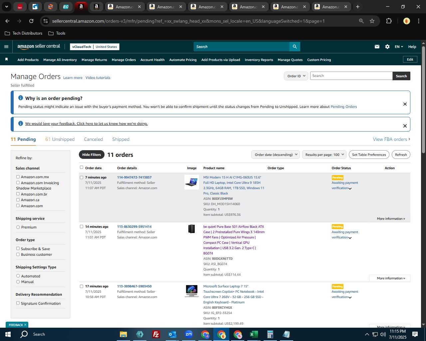Select the Manual shipping settings radio
The width and height of the screenshot is (426, 341).
[18, 282]
